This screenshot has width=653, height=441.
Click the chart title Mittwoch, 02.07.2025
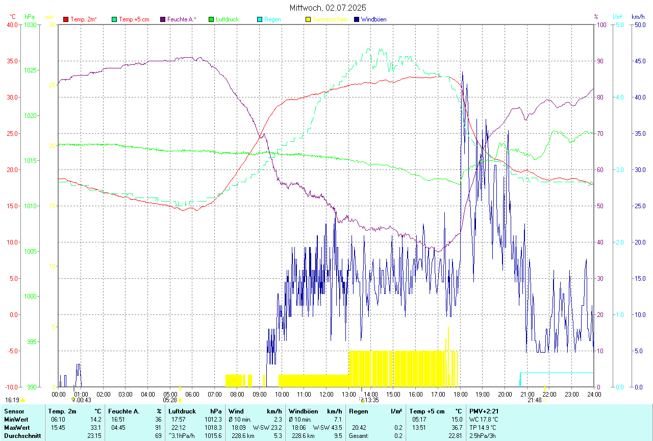tap(328, 8)
